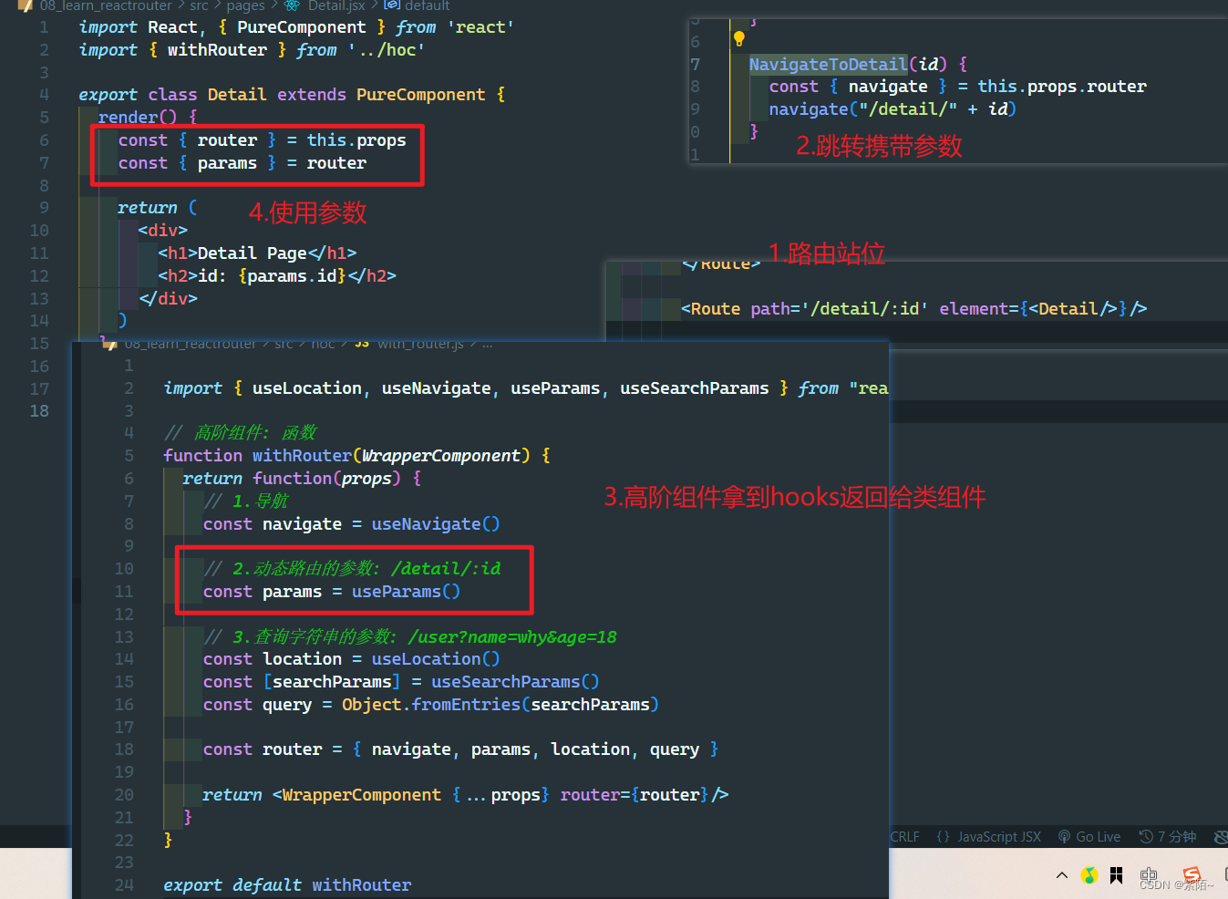Change CRLF line ending setting
Screen dimensions: 1228x899
(x=905, y=837)
